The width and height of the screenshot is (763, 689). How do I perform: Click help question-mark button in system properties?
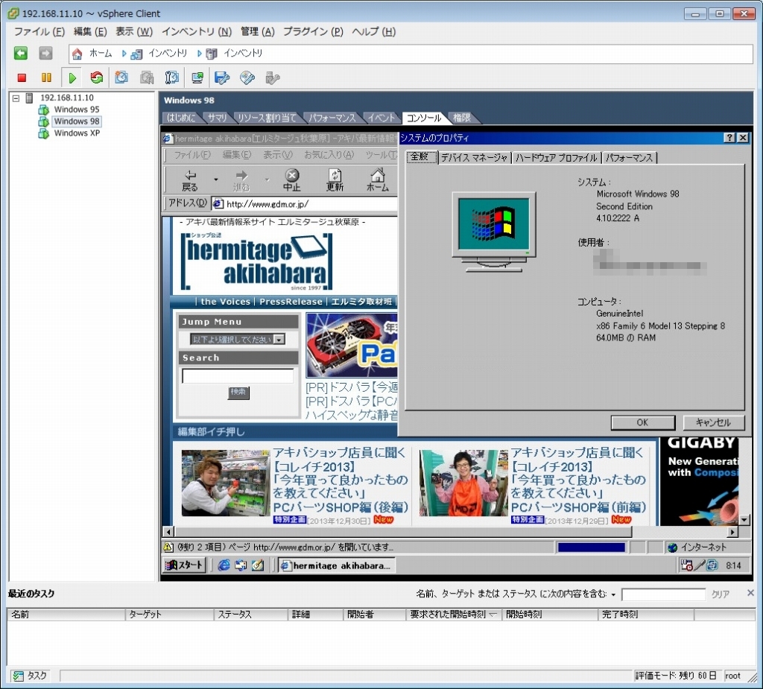click(x=729, y=138)
